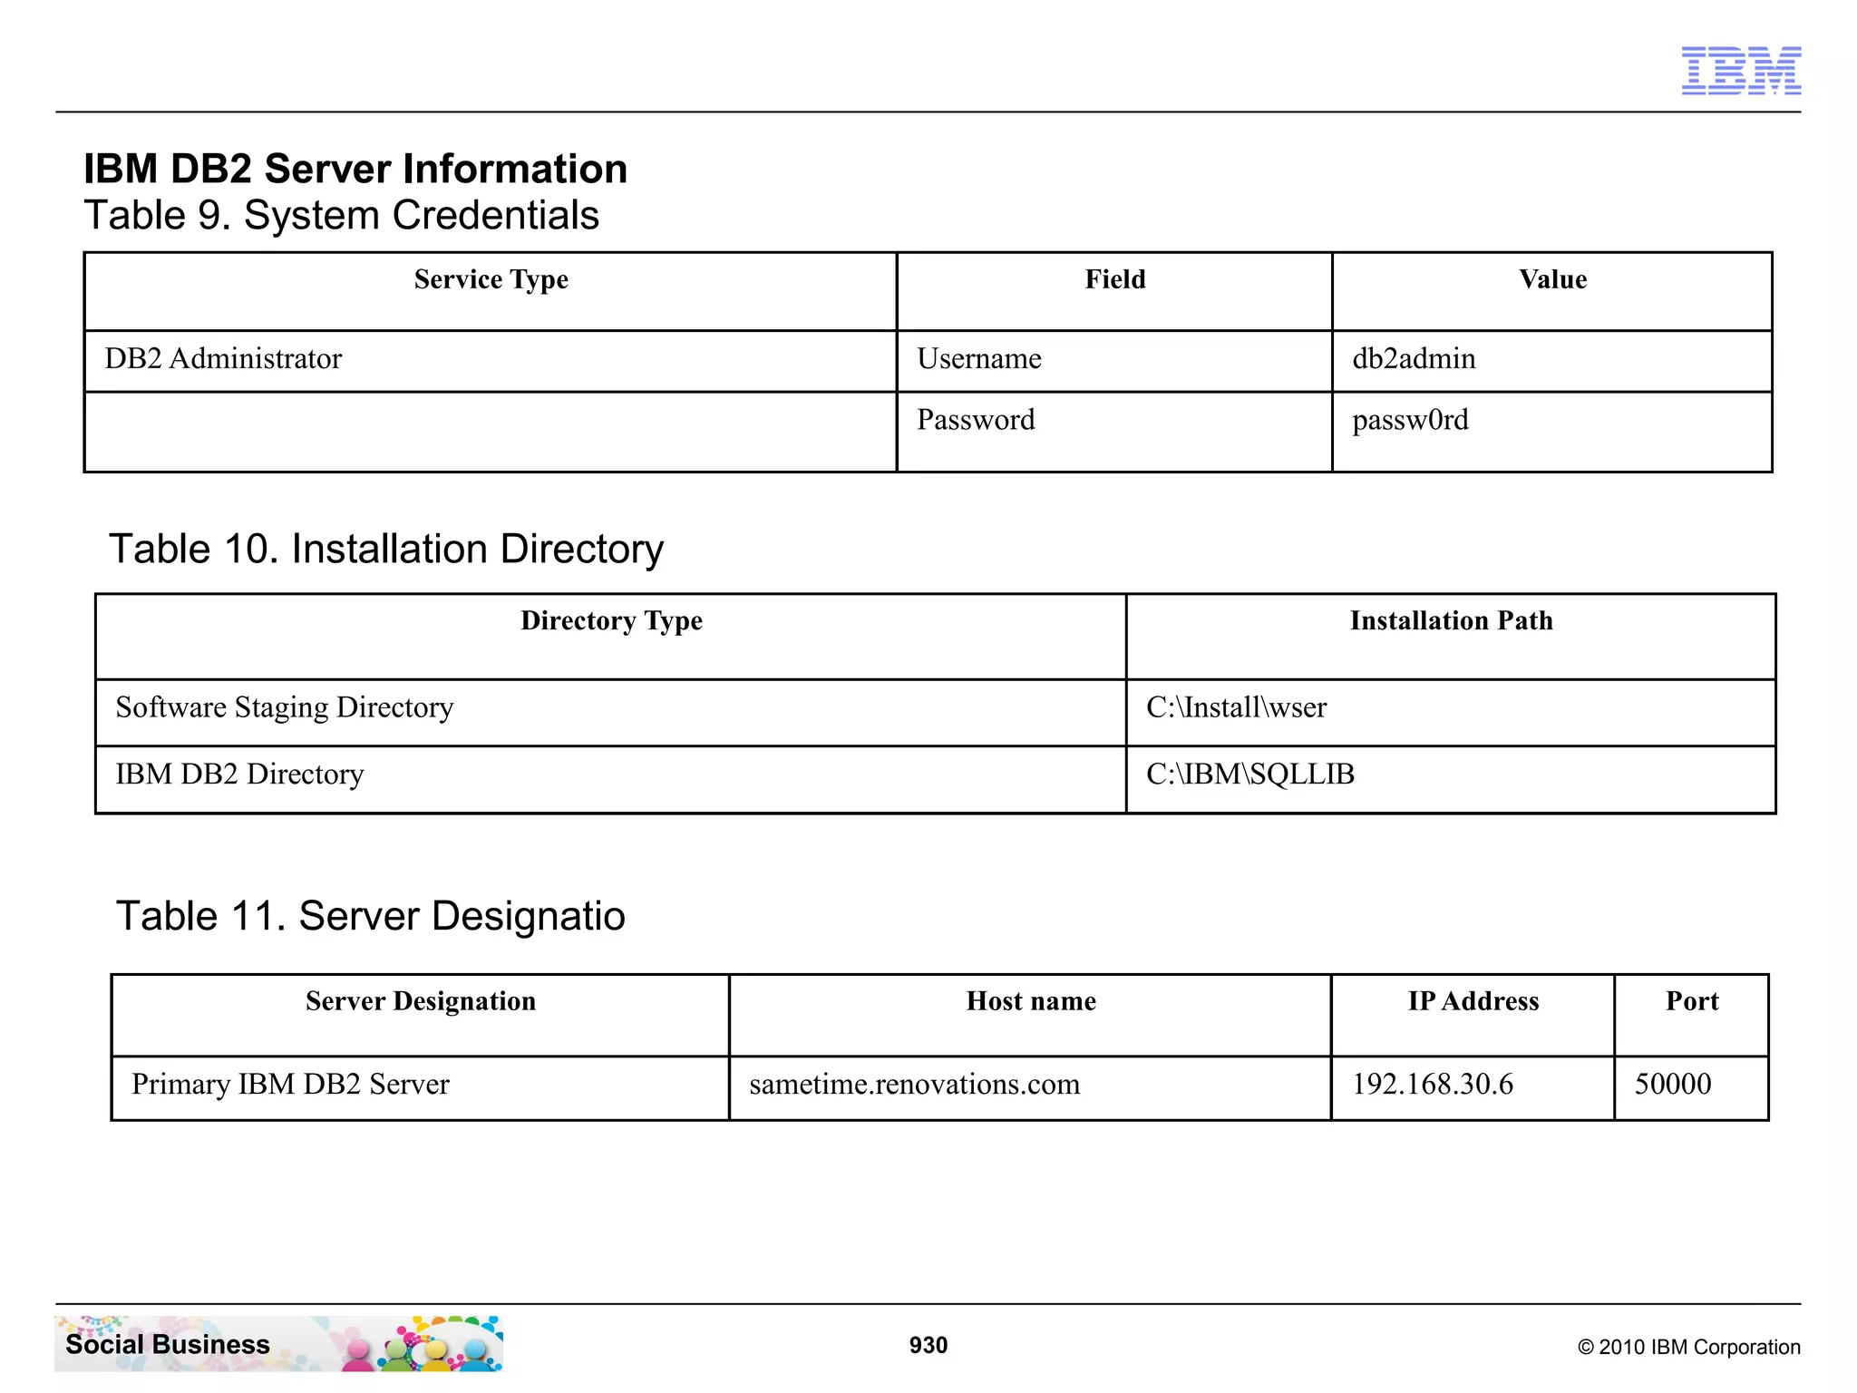Select the 'C:\Install\wser' path cell
Viewport: 1857px width, 1393px height.
pos(1451,713)
